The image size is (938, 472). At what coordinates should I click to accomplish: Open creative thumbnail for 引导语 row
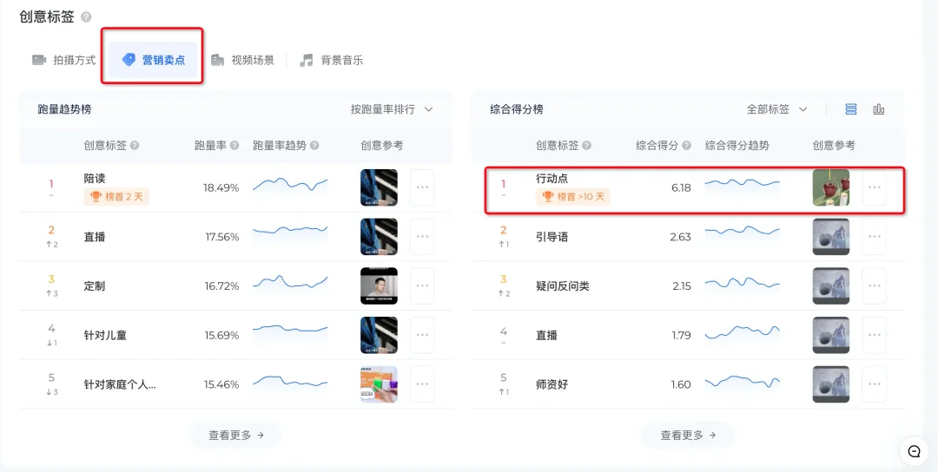pyautogui.click(x=831, y=237)
